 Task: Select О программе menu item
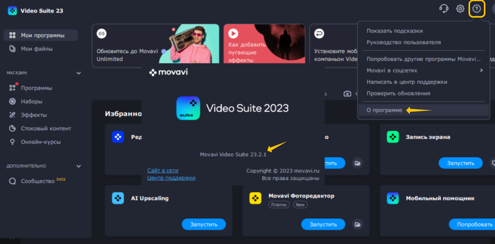(x=424, y=110)
